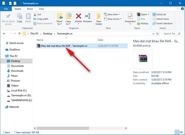The width and height of the screenshot is (185, 135).
Task: Click the WinRAR archive preview thumbnail
Action: tap(143, 59)
